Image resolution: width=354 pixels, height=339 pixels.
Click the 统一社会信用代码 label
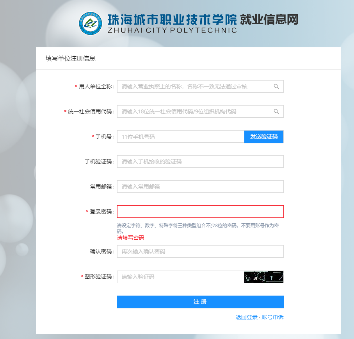point(91,111)
